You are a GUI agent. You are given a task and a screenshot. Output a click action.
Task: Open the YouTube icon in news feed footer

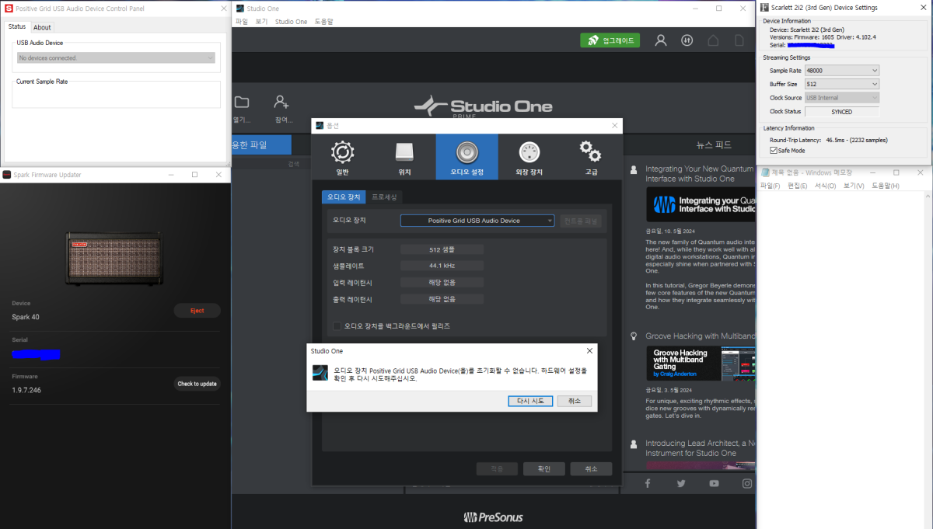(714, 483)
